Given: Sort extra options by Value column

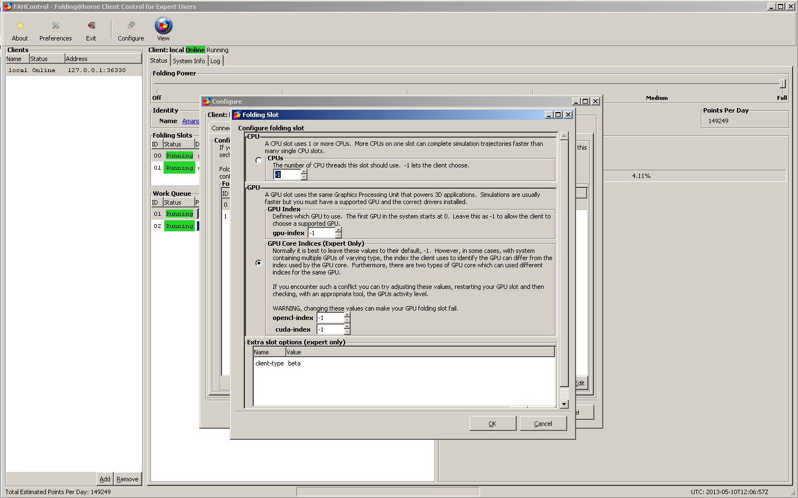Looking at the screenshot, I should (x=420, y=352).
